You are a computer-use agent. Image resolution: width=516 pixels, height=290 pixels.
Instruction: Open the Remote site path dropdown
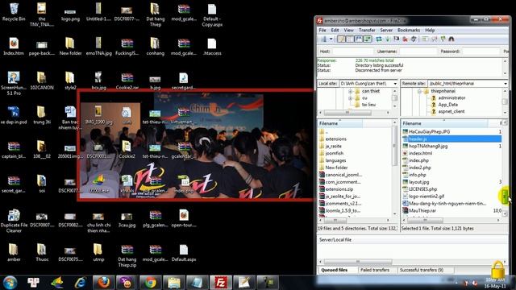click(x=506, y=84)
